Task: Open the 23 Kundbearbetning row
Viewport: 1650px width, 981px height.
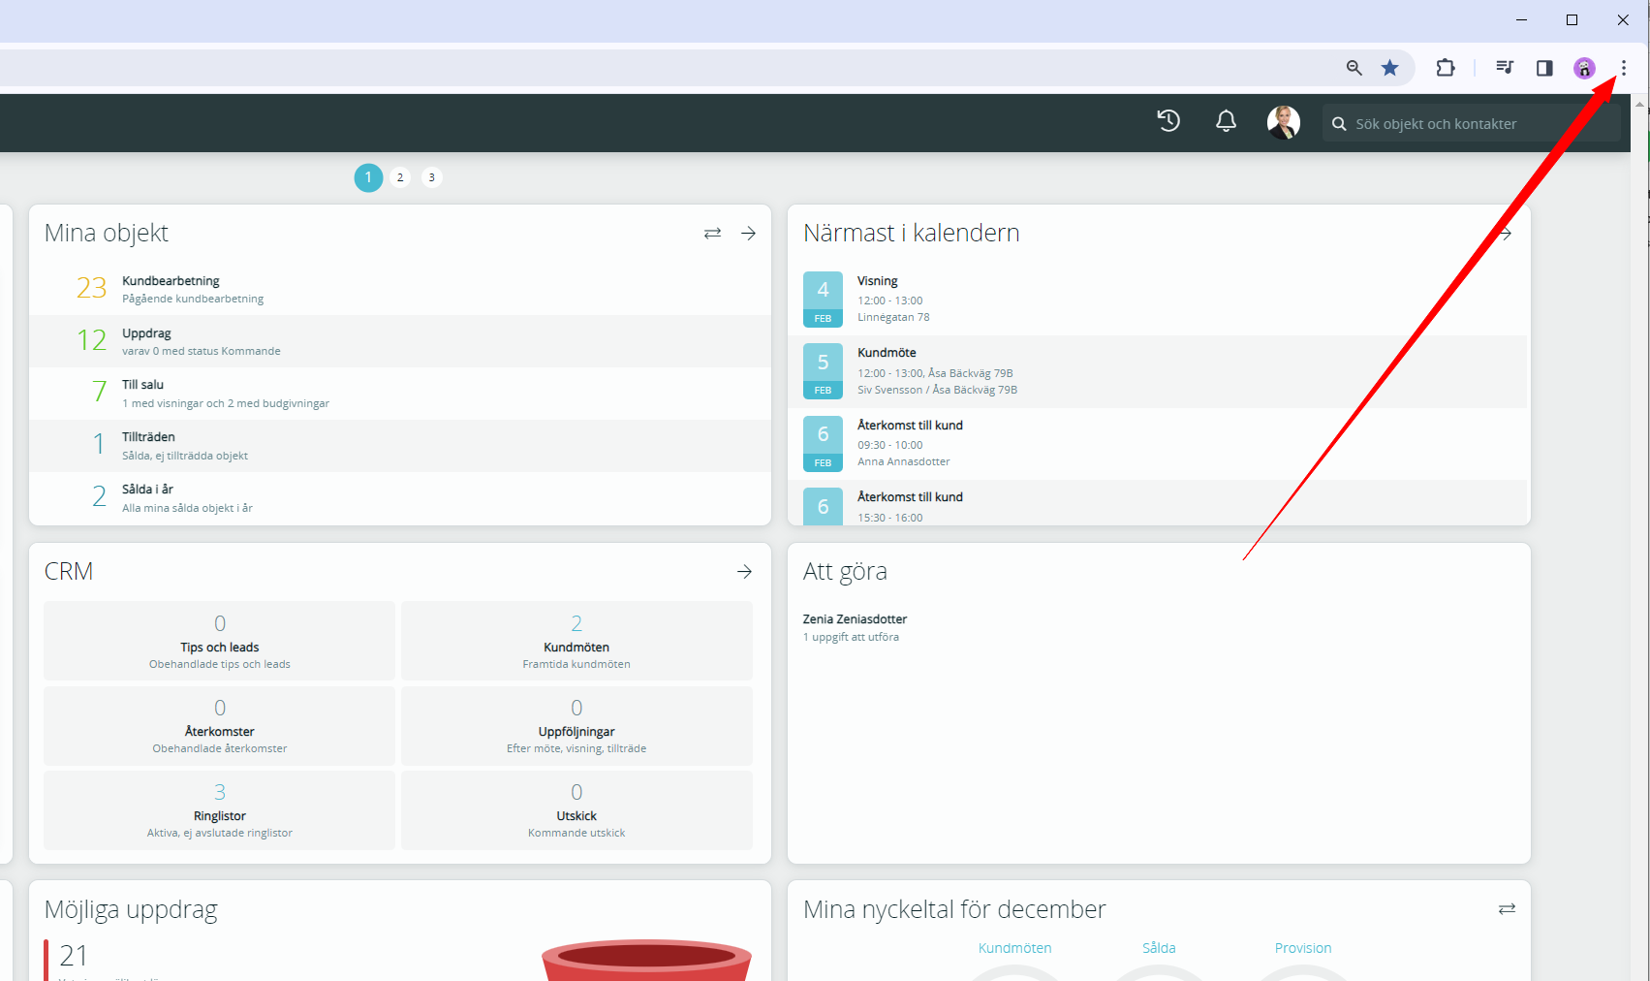Action: 400,289
